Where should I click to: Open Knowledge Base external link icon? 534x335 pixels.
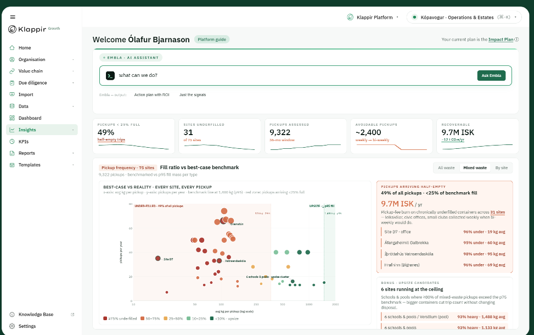click(72, 315)
